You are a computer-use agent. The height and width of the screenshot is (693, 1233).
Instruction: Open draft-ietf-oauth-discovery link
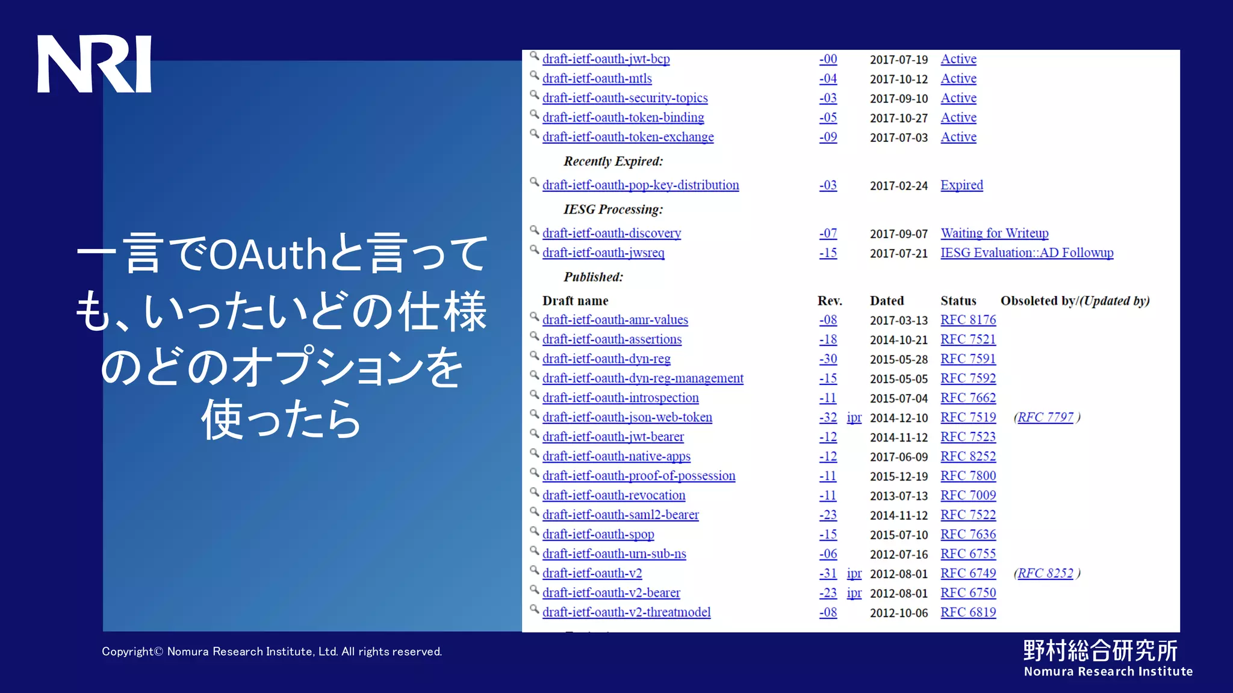(x=612, y=233)
